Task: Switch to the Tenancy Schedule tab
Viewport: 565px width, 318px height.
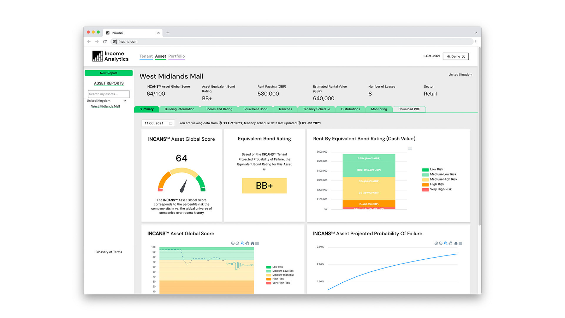Action: coord(316,109)
